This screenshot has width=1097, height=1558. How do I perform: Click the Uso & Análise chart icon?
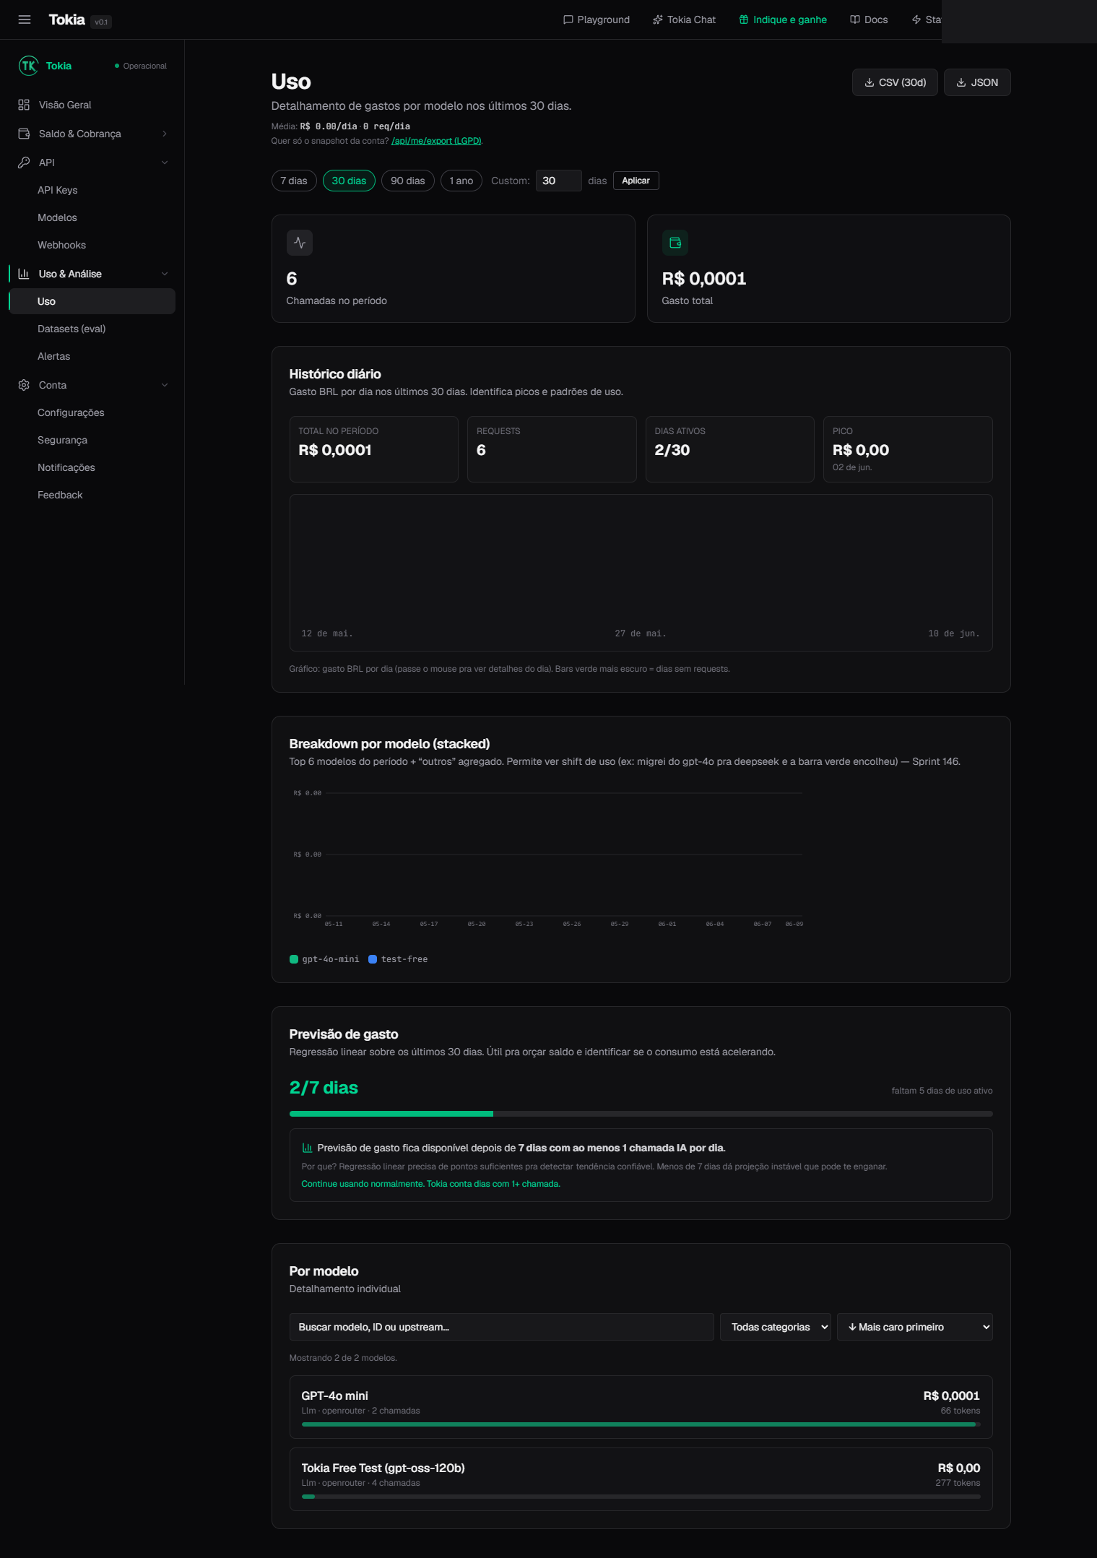pyautogui.click(x=24, y=274)
